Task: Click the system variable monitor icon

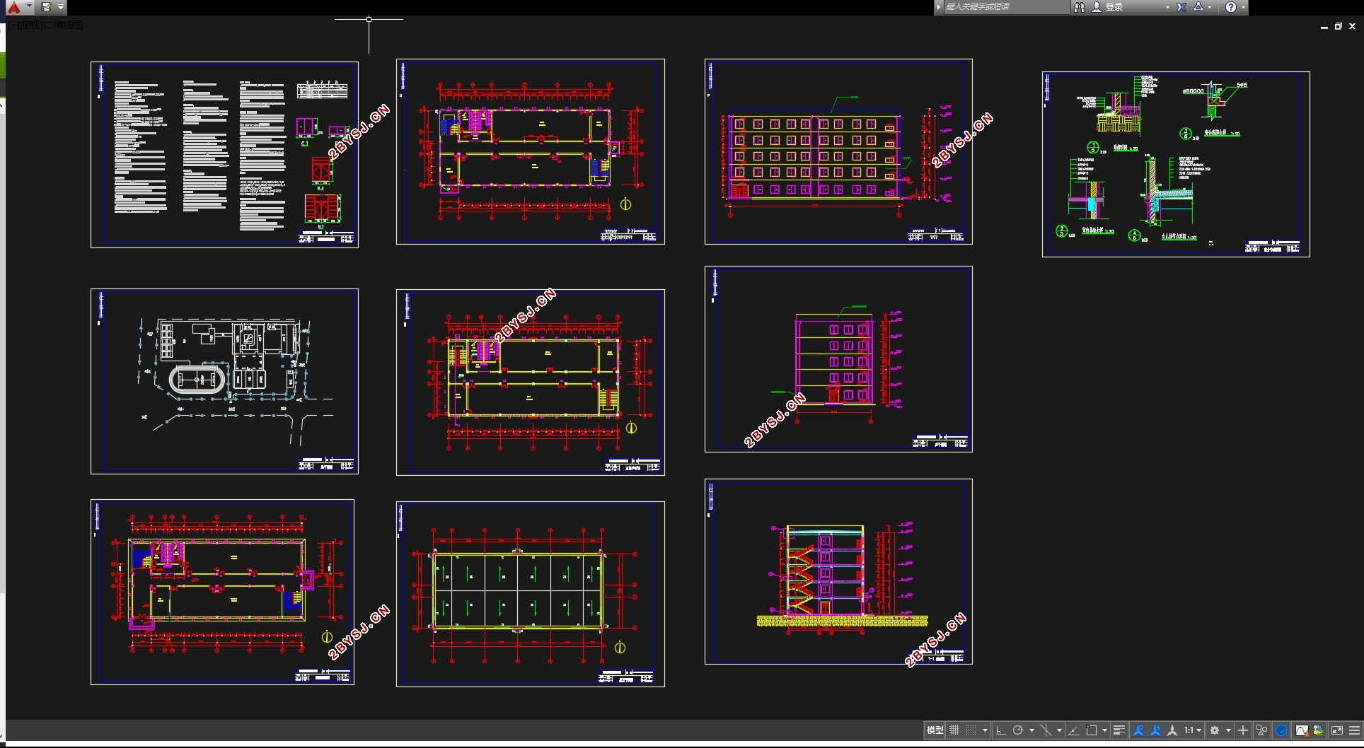Action: [1319, 730]
